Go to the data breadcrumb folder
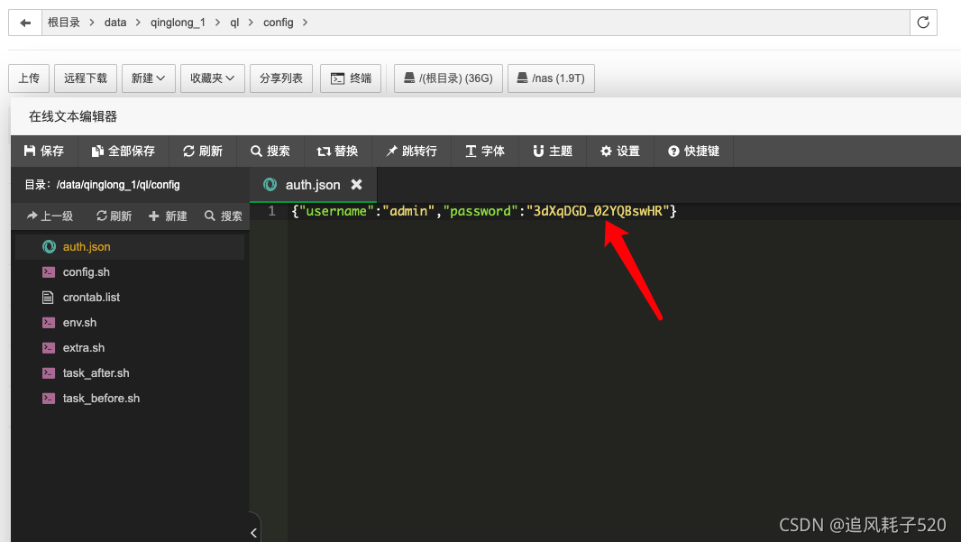This screenshot has height=542, width=961. [115, 23]
